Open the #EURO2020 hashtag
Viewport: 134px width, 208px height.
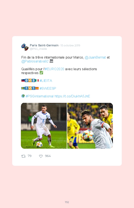click(x=54, y=69)
